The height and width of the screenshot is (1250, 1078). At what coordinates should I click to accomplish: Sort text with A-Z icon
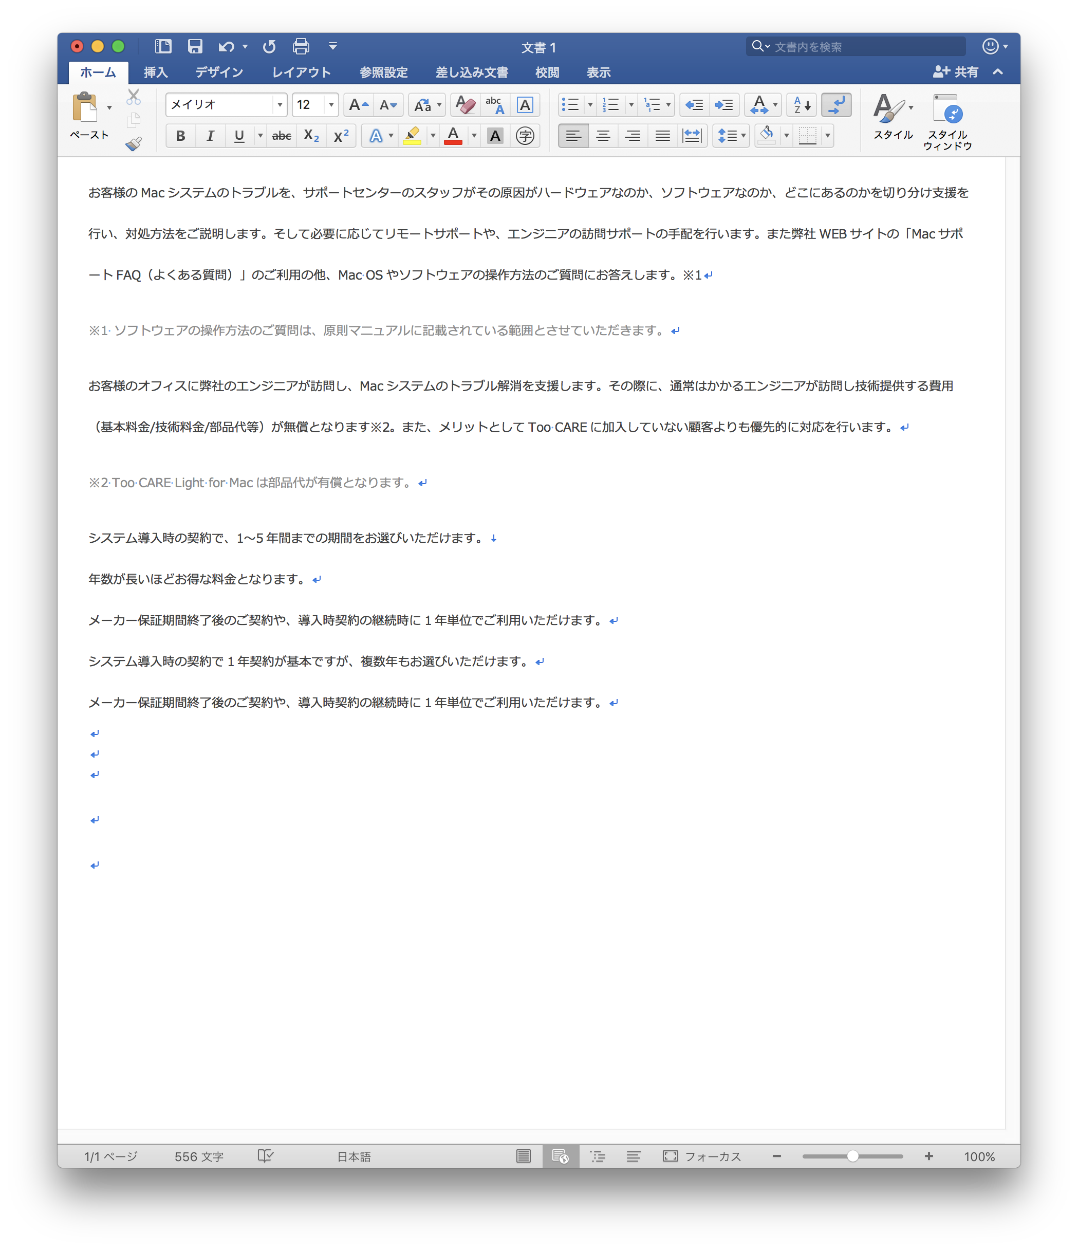click(802, 105)
